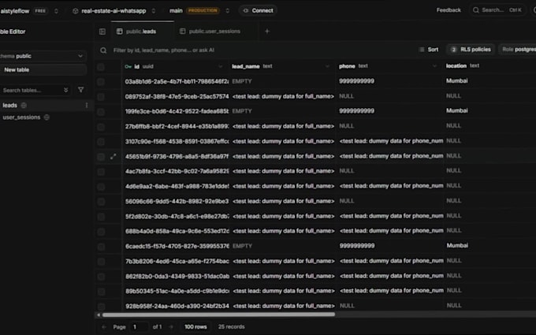Click the id cell 6caedc15-f57d-4705
536x335 pixels.
177,246
